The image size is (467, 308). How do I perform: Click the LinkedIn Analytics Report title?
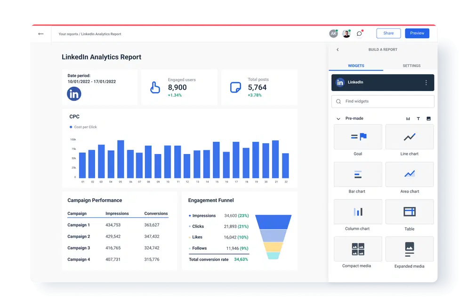pos(101,57)
